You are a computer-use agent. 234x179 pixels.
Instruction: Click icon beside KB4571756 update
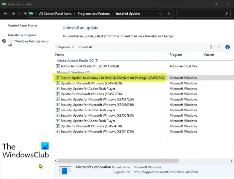58,94
